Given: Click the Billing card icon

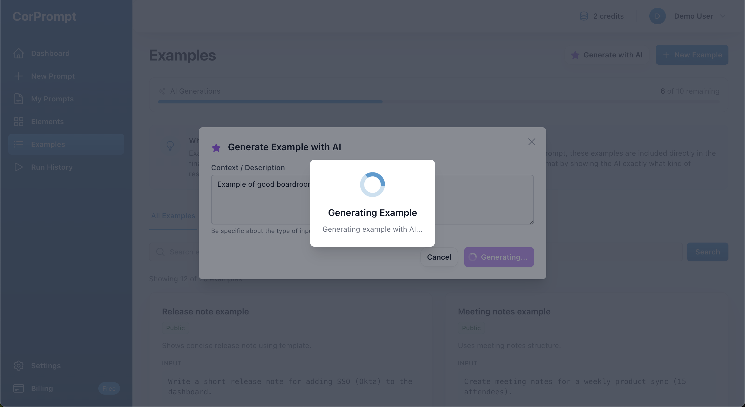Looking at the screenshot, I should coord(19,388).
